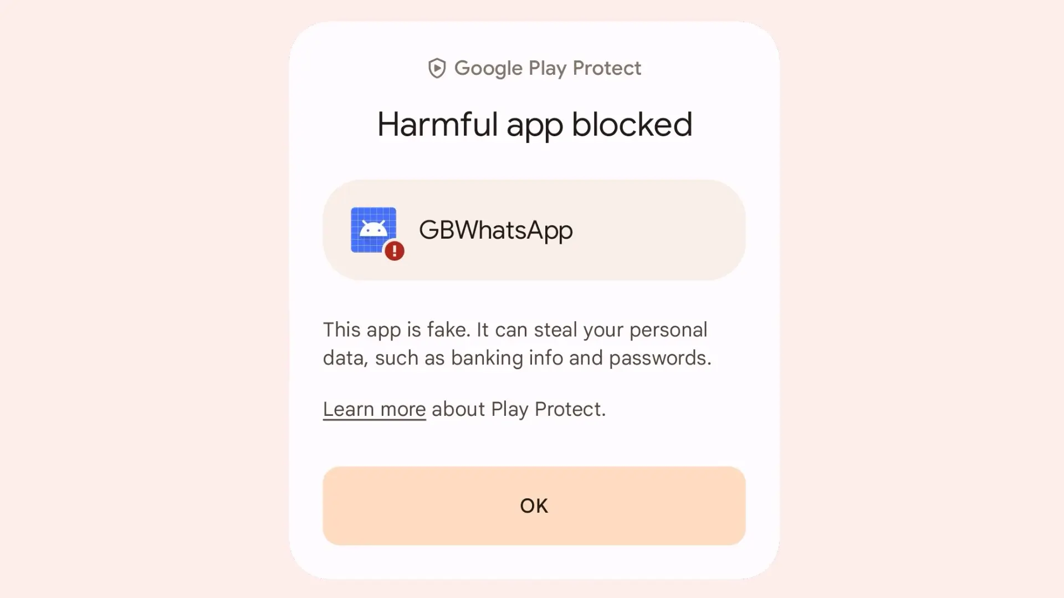
Task: Tap the 'banking info and passwords' text line
Action: (581, 358)
